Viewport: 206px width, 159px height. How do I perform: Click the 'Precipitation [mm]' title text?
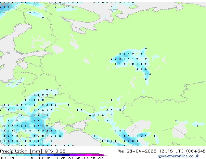(x=21, y=151)
